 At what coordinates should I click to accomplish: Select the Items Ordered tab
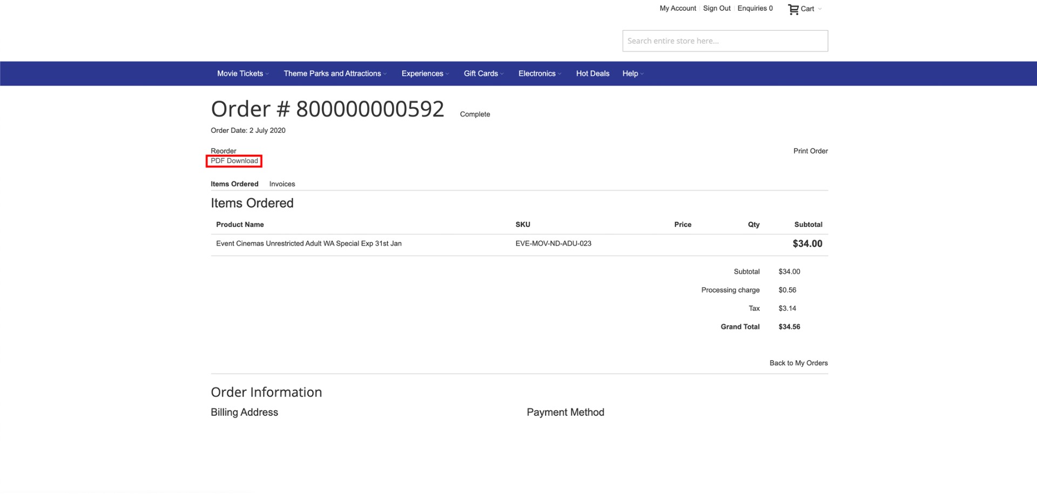coord(234,184)
